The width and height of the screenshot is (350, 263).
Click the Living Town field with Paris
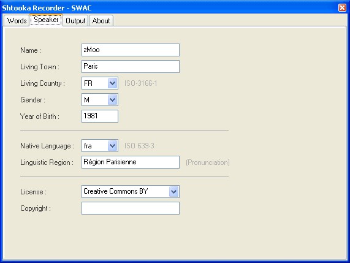[131, 67]
